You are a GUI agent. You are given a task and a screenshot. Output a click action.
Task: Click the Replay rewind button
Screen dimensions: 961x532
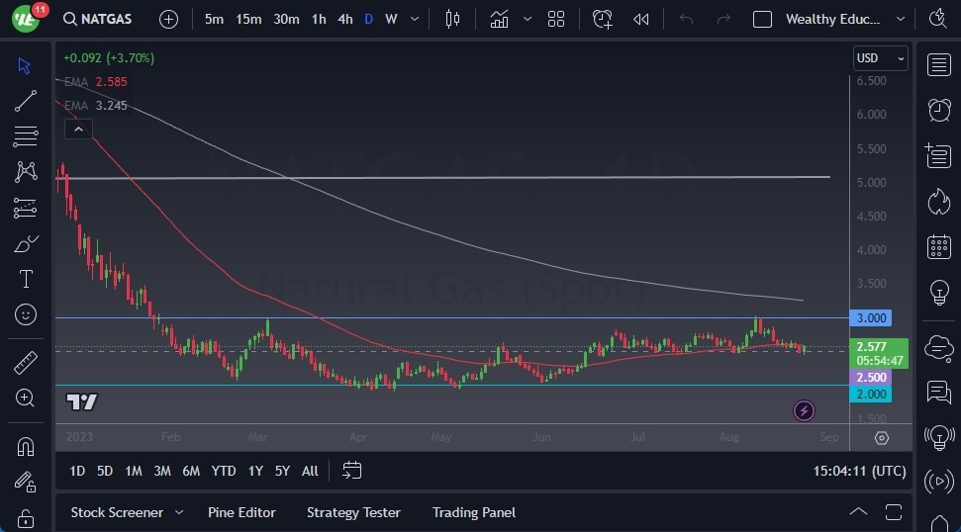click(x=641, y=19)
